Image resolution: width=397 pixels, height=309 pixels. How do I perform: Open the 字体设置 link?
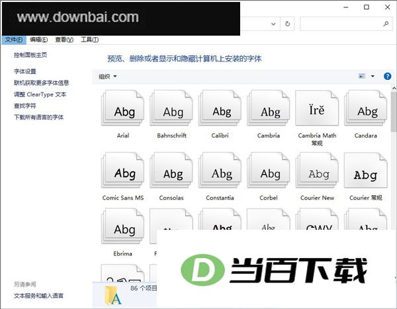point(25,71)
